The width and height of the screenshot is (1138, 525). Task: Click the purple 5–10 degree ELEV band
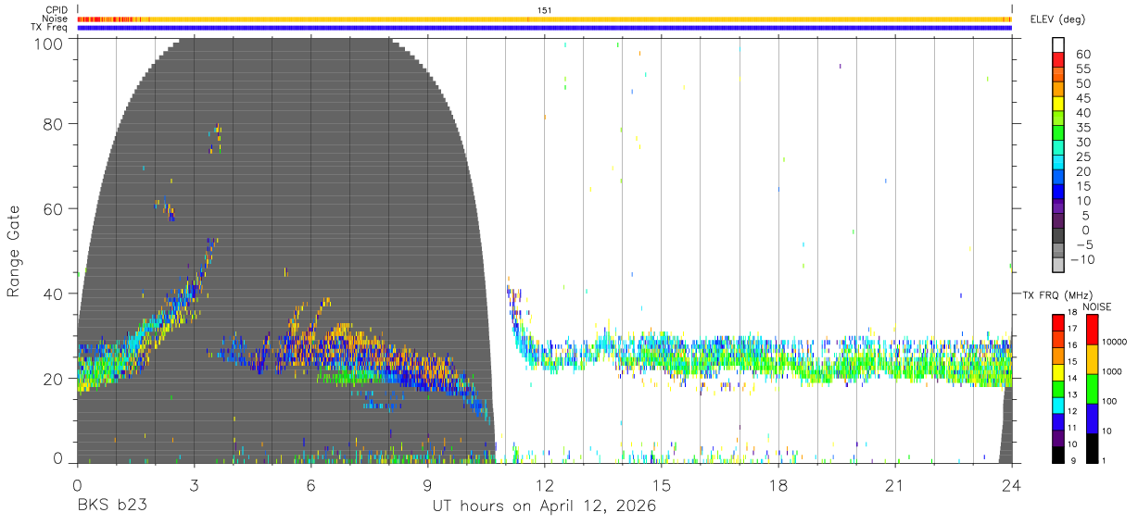(1057, 207)
